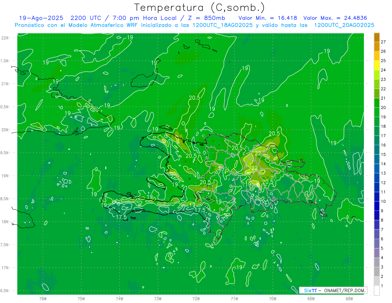Select the 'Z = 850mb' level text

pos(206,18)
